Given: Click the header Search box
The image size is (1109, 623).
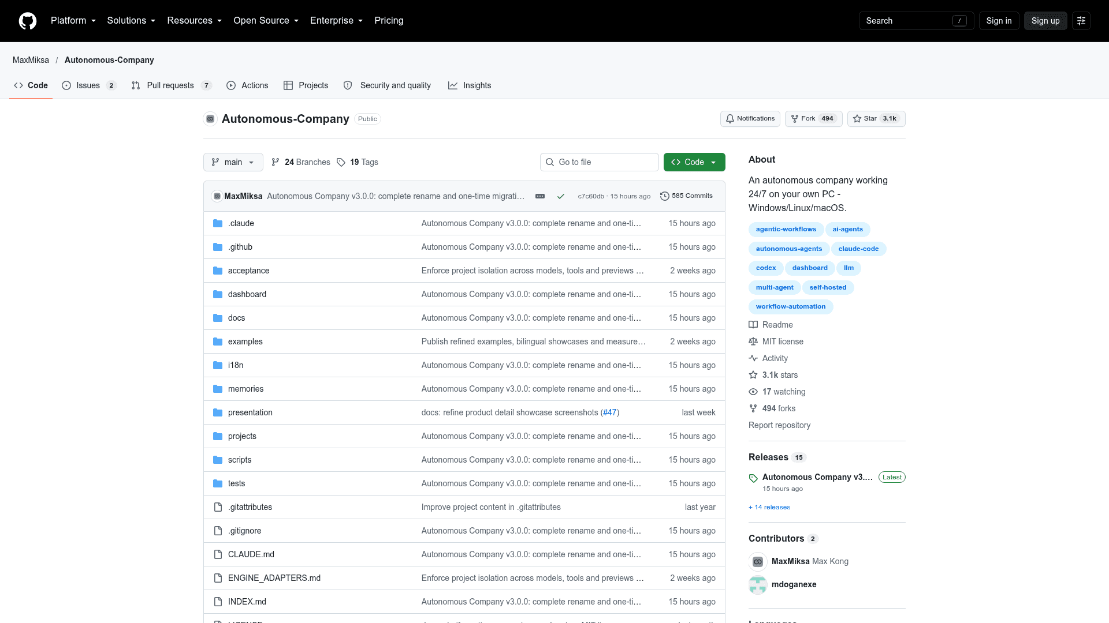Looking at the screenshot, I should pos(917,21).
